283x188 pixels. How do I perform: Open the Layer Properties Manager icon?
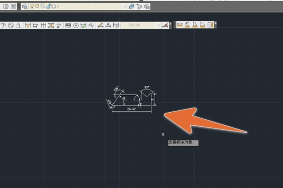tap(25, 7)
